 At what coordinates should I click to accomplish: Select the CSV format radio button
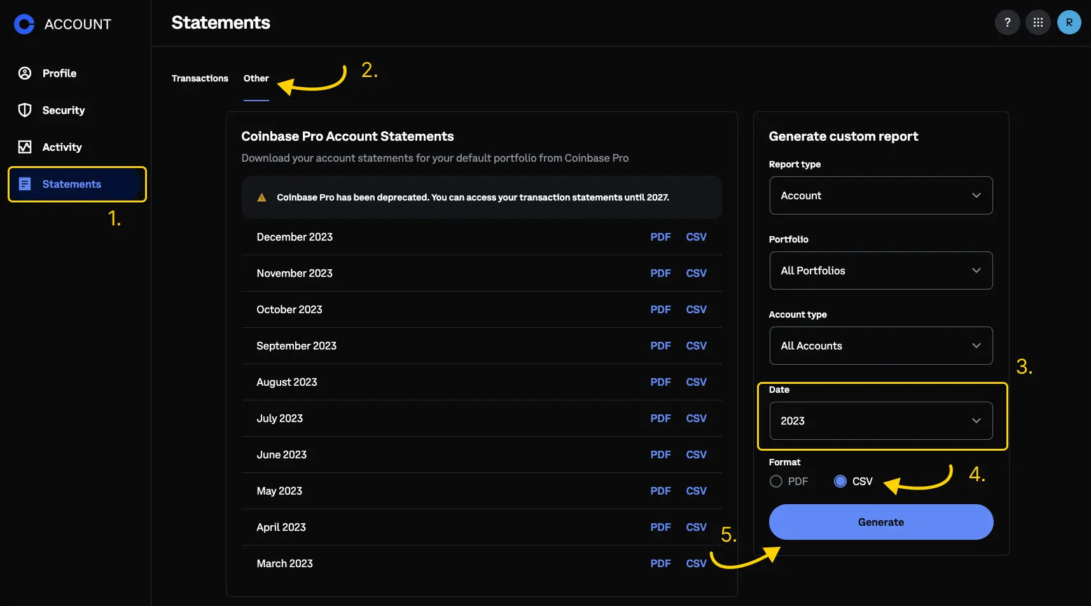840,481
